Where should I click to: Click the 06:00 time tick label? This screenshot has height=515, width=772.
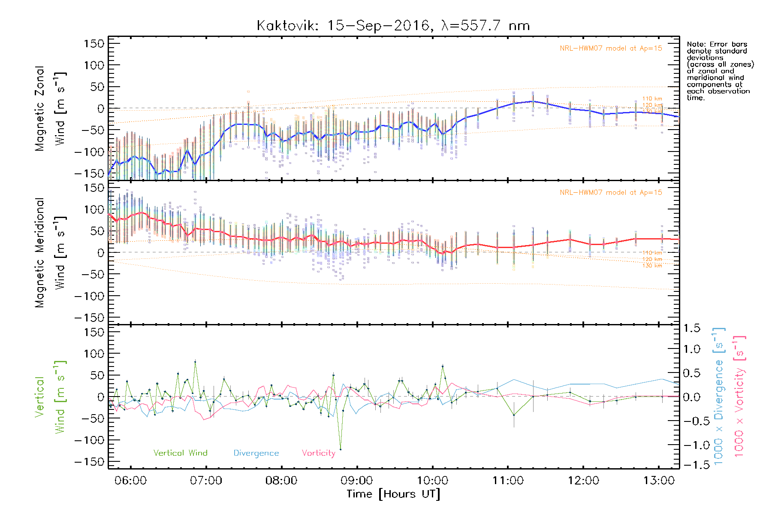click(130, 480)
